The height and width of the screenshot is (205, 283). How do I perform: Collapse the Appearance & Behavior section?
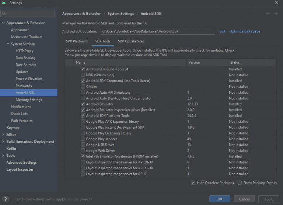click(x=3, y=23)
